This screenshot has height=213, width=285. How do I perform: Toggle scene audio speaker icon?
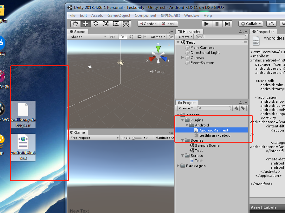point(131,37)
